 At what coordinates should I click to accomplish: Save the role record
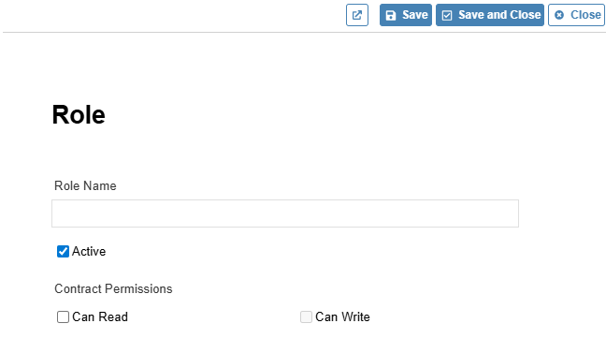pos(406,15)
